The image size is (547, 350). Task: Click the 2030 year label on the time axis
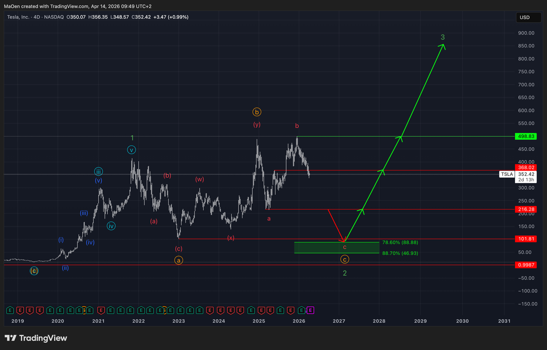[462, 321]
